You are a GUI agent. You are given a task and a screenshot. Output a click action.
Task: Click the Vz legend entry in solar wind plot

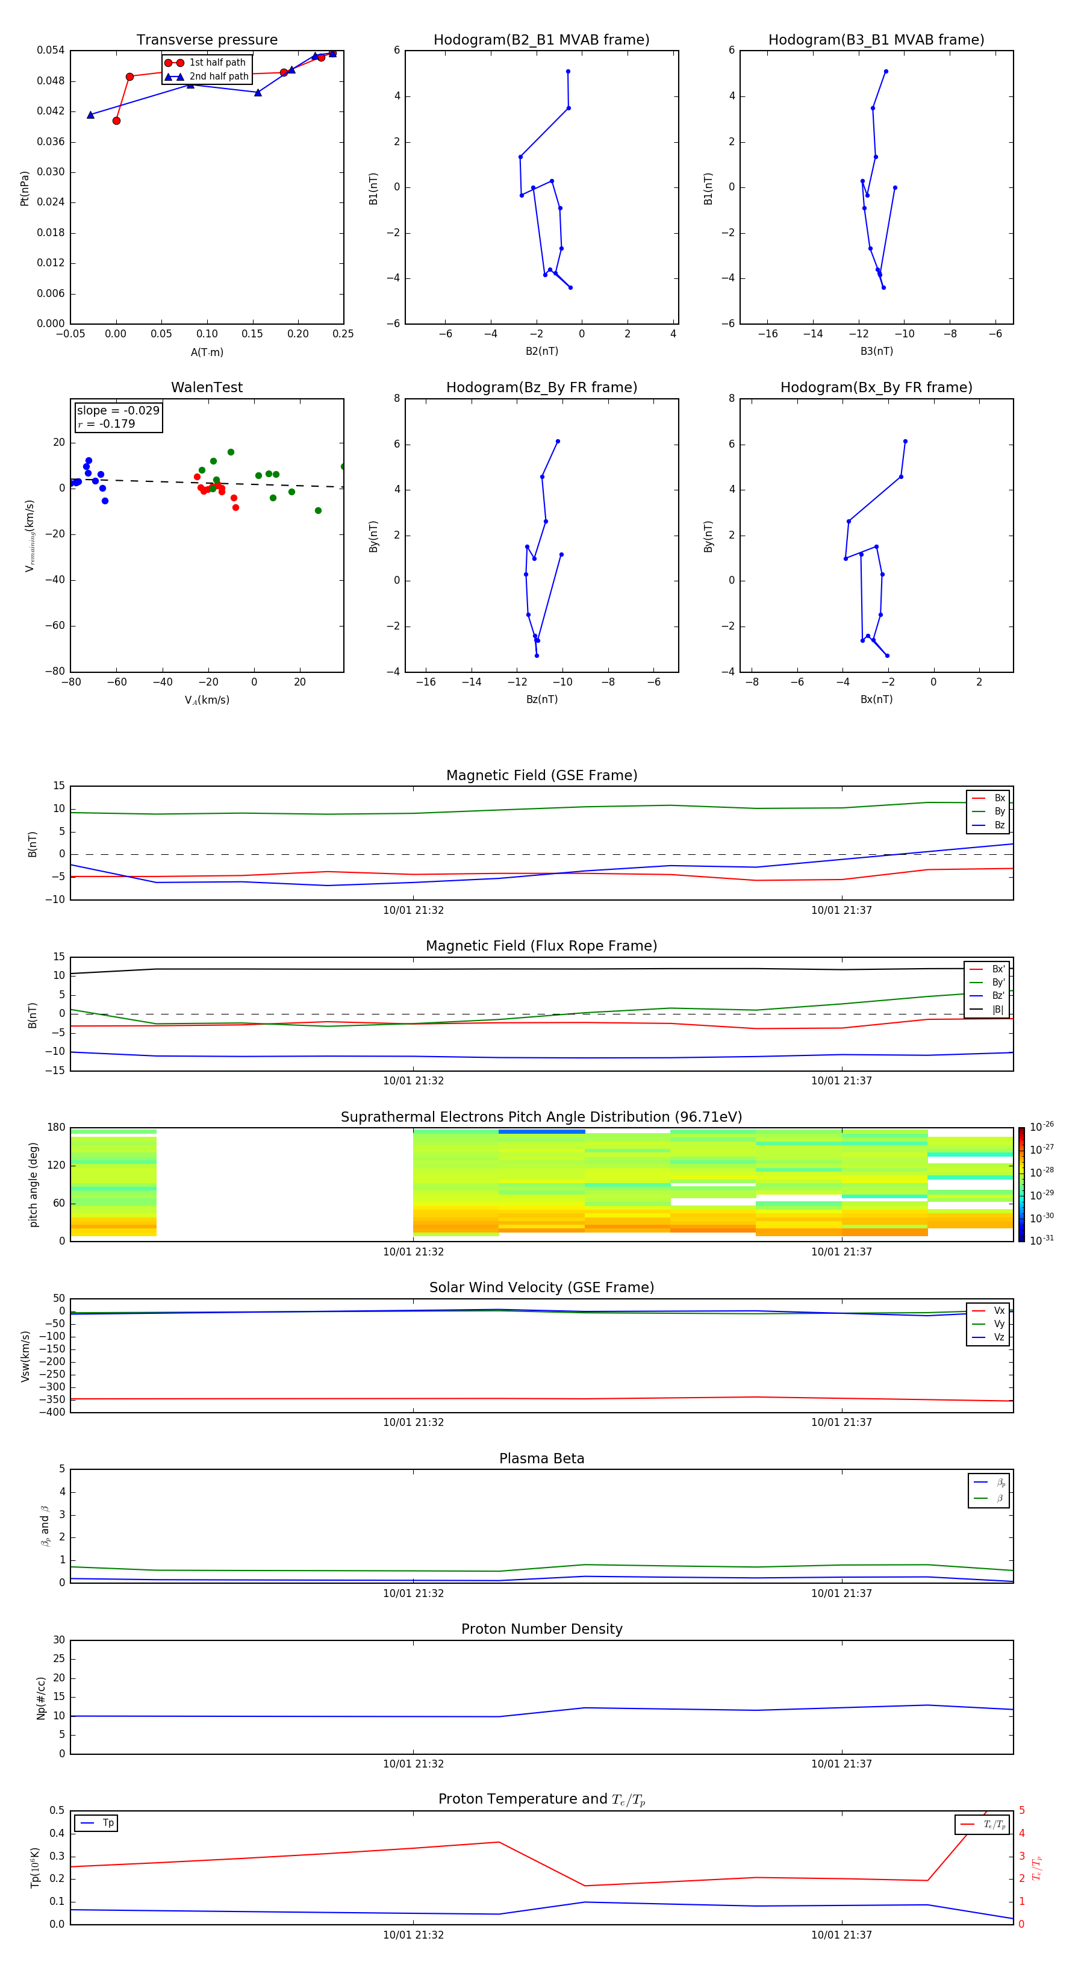click(x=988, y=1337)
